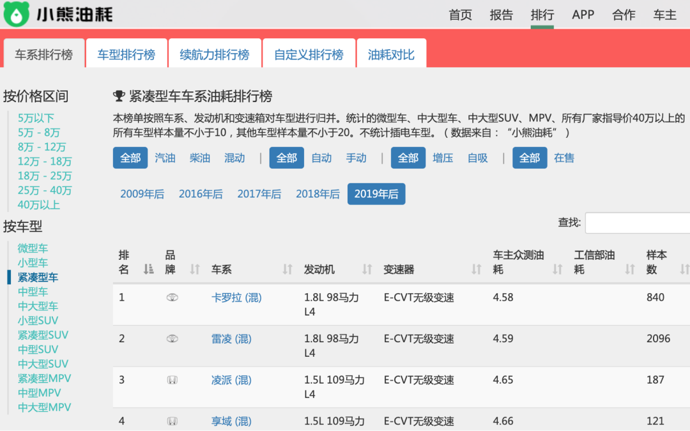Filter by 自动 transmission
This screenshot has width=690, height=431.
coord(321,158)
